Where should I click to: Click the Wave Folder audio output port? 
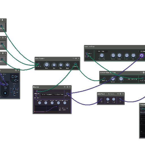coord(75,64)
